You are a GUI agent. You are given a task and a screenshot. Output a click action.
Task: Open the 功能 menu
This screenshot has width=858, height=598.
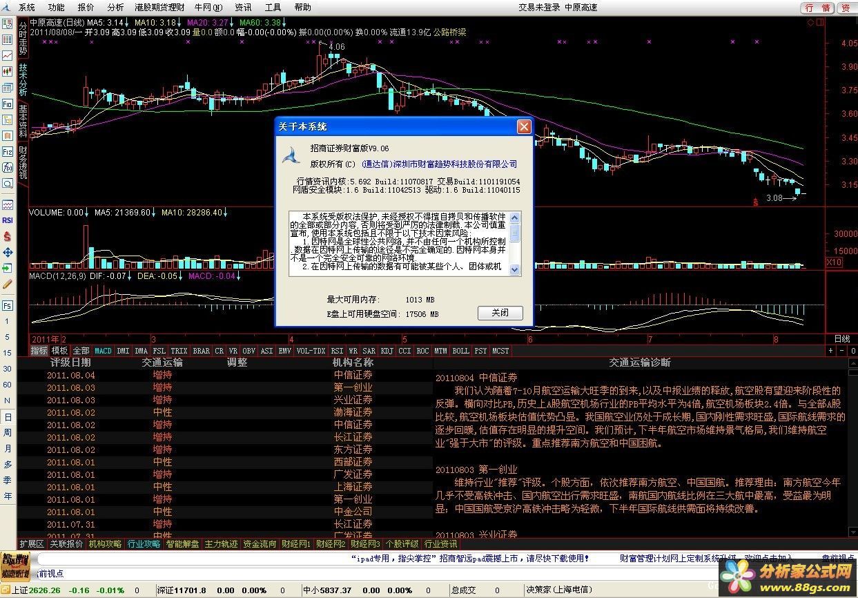[56, 8]
